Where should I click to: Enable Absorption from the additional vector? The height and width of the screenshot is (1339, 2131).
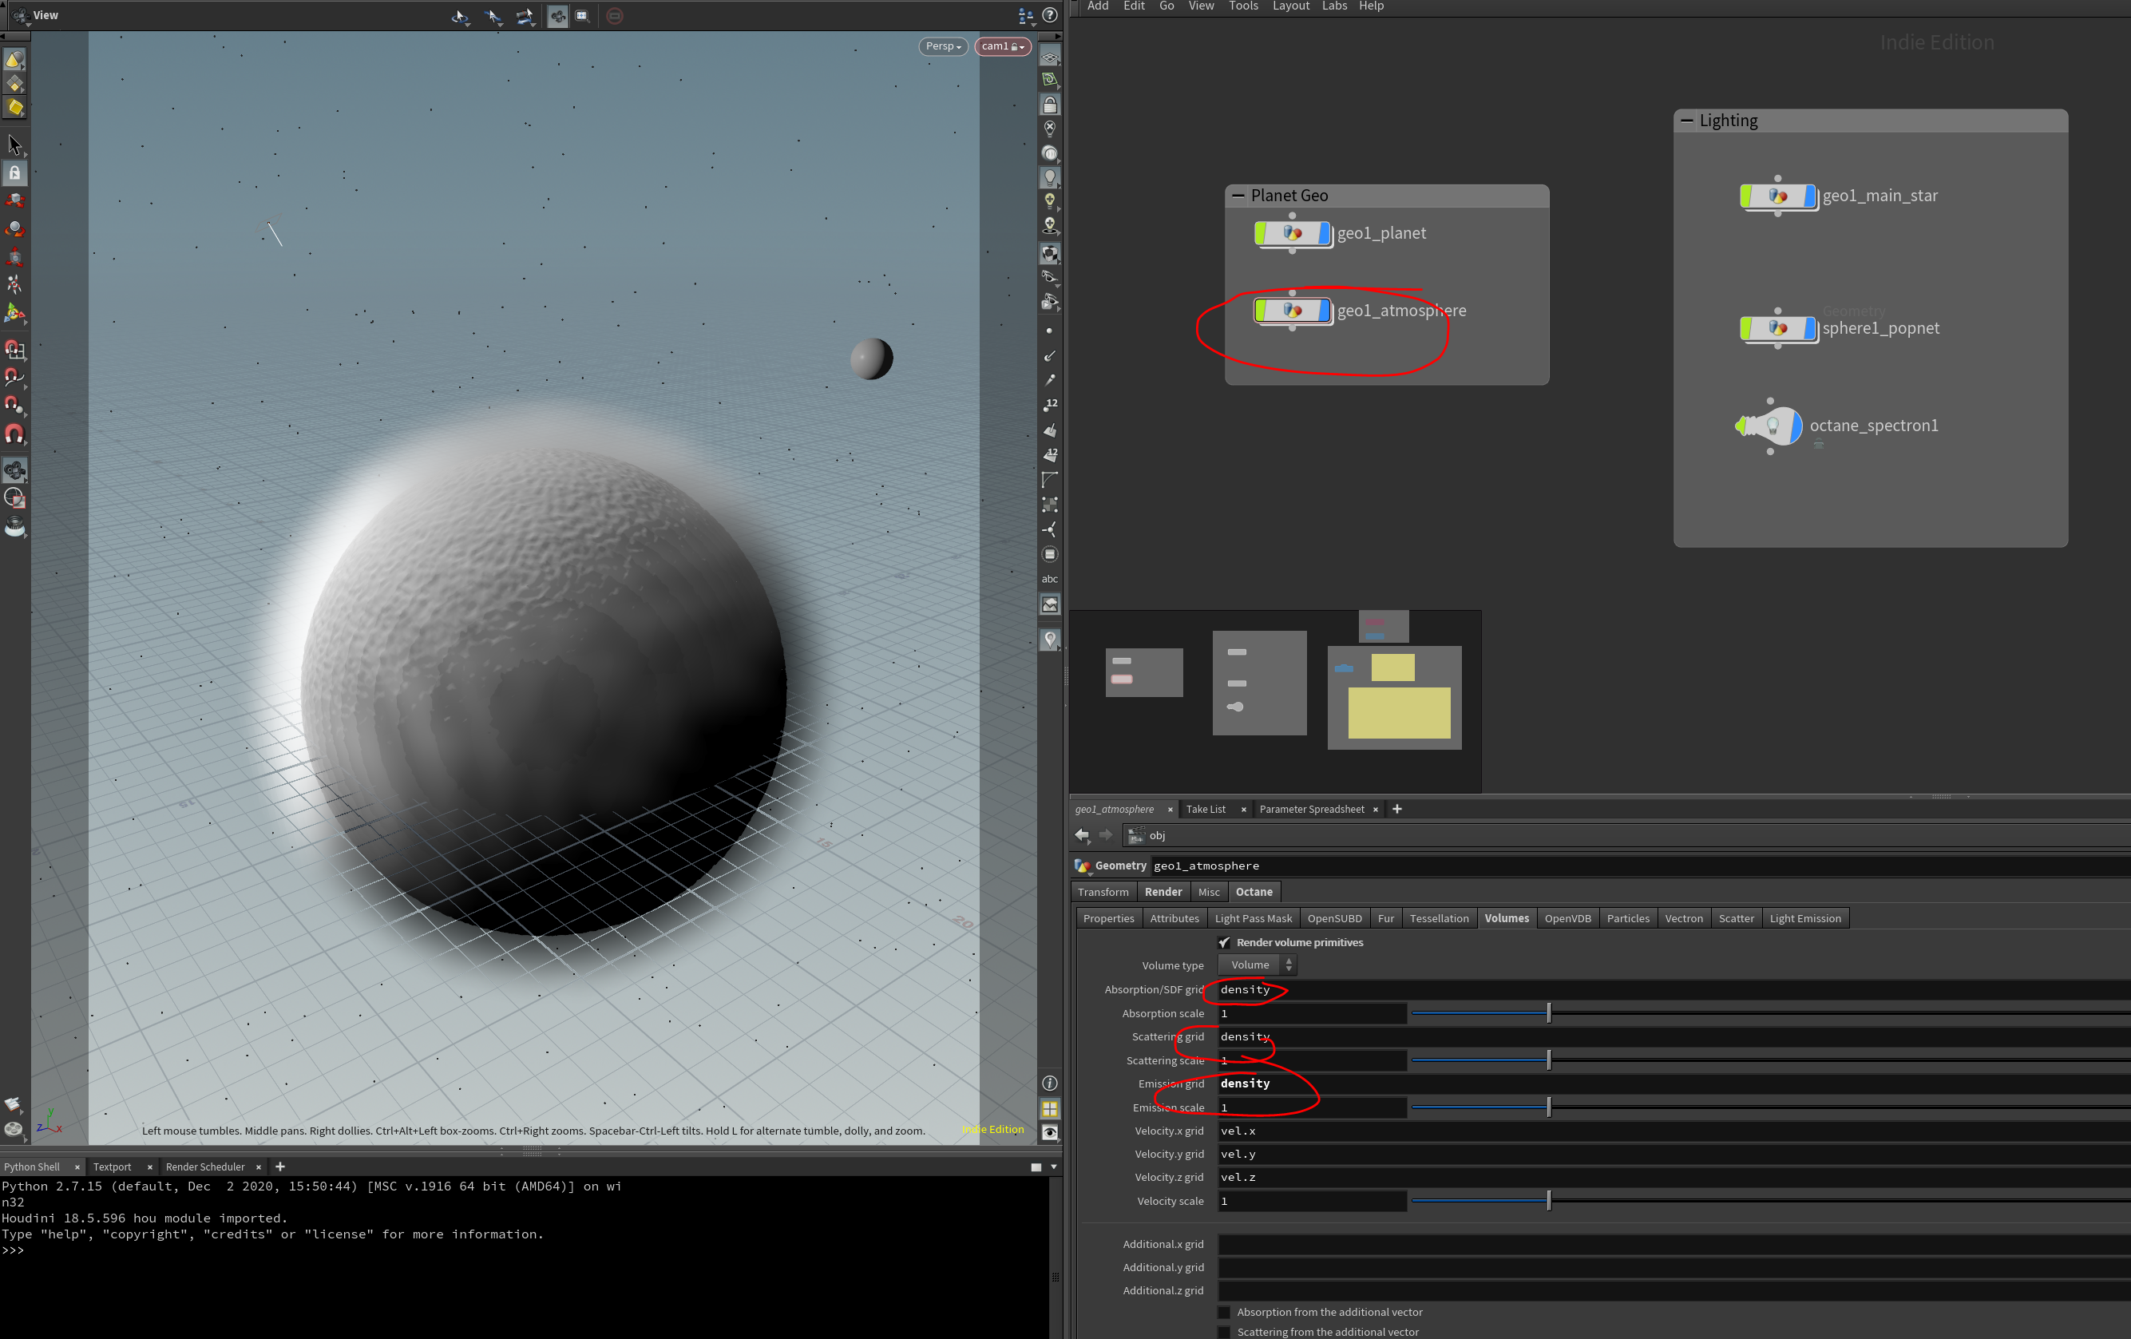click(1224, 1313)
